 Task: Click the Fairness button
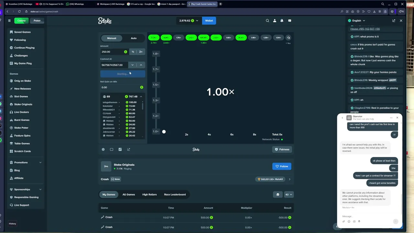(282, 150)
